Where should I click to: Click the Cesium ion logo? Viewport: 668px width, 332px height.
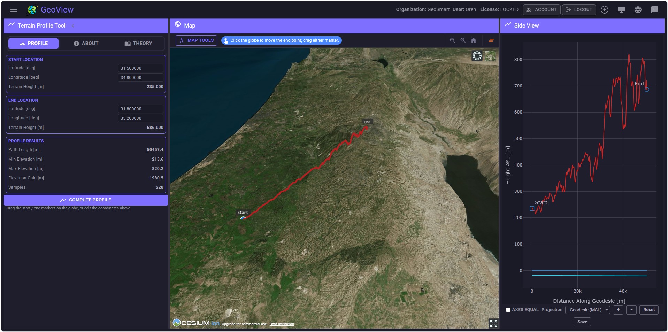click(196, 323)
